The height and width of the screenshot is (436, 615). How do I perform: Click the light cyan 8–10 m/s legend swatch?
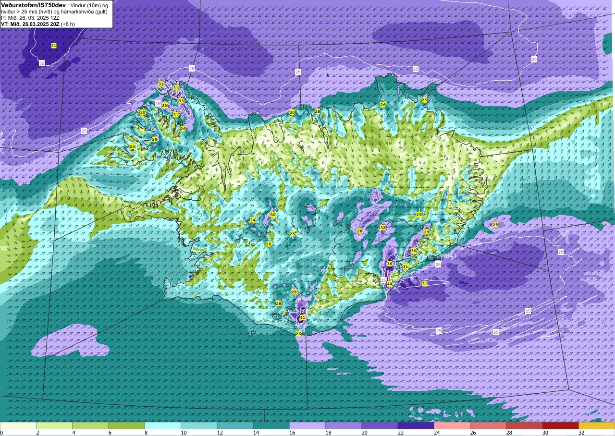(x=163, y=426)
